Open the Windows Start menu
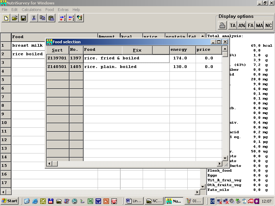The image size is (275, 206). point(10,201)
